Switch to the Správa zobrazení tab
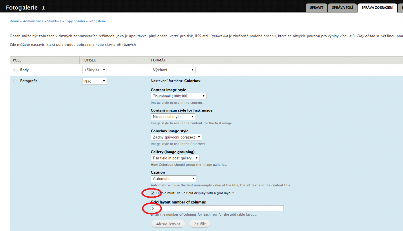 [x=377, y=7]
